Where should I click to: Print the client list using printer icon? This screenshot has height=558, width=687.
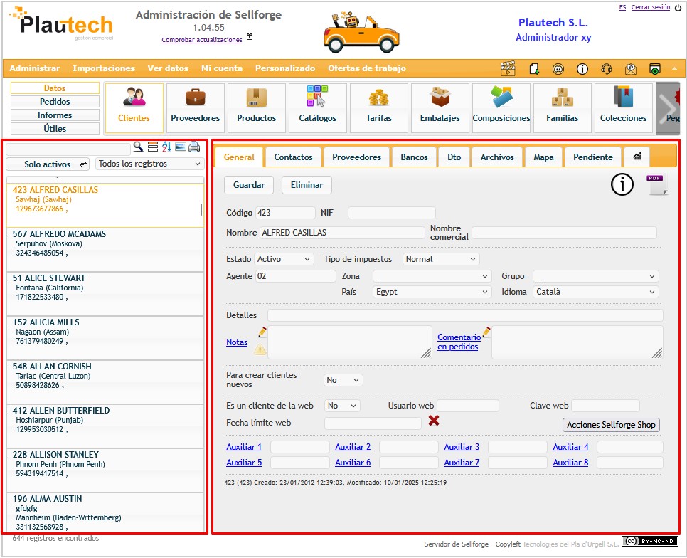point(194,147)
